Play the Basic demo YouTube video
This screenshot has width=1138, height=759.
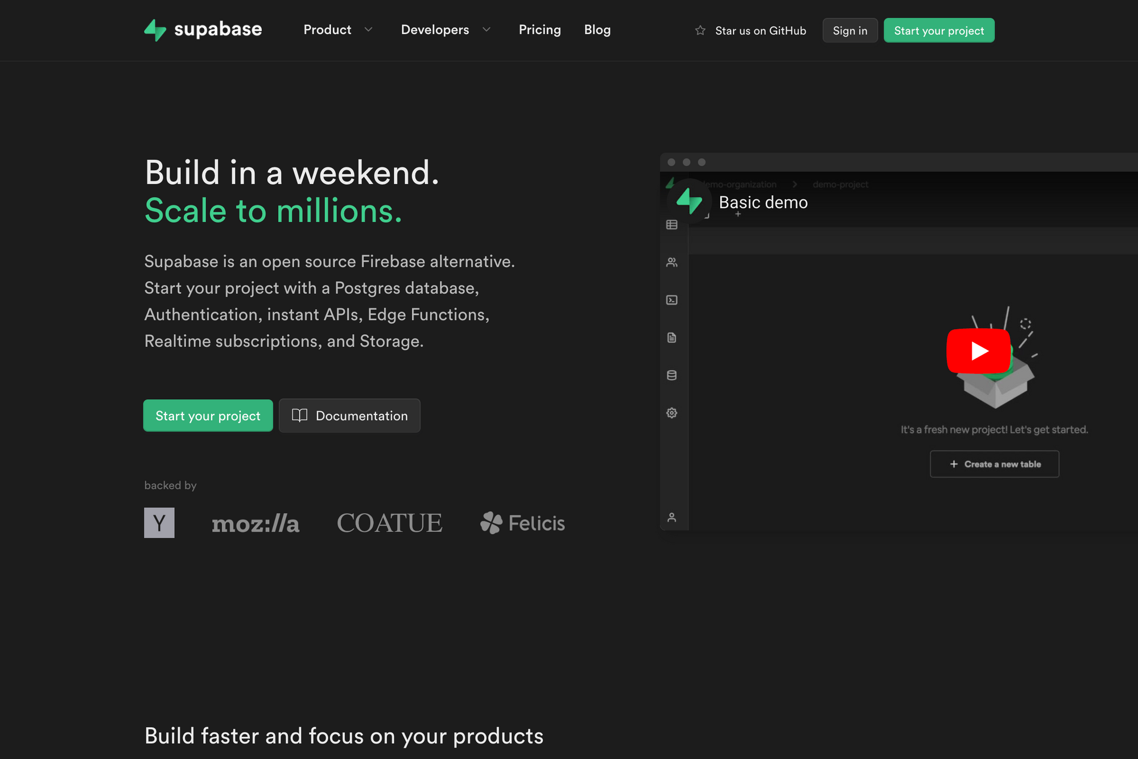pos(978,351)
